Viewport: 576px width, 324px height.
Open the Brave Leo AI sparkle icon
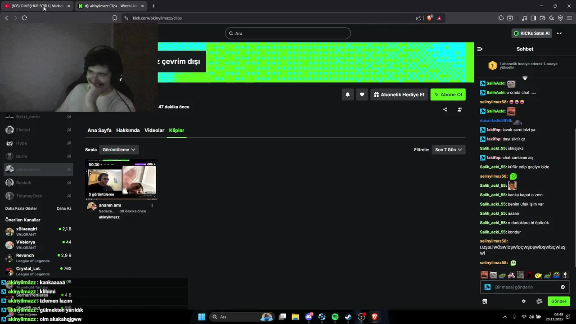click(x=551, y=18)
